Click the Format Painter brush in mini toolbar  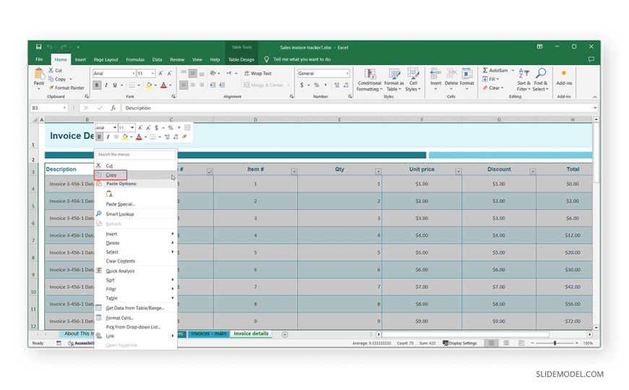click(x=184, y=137)
